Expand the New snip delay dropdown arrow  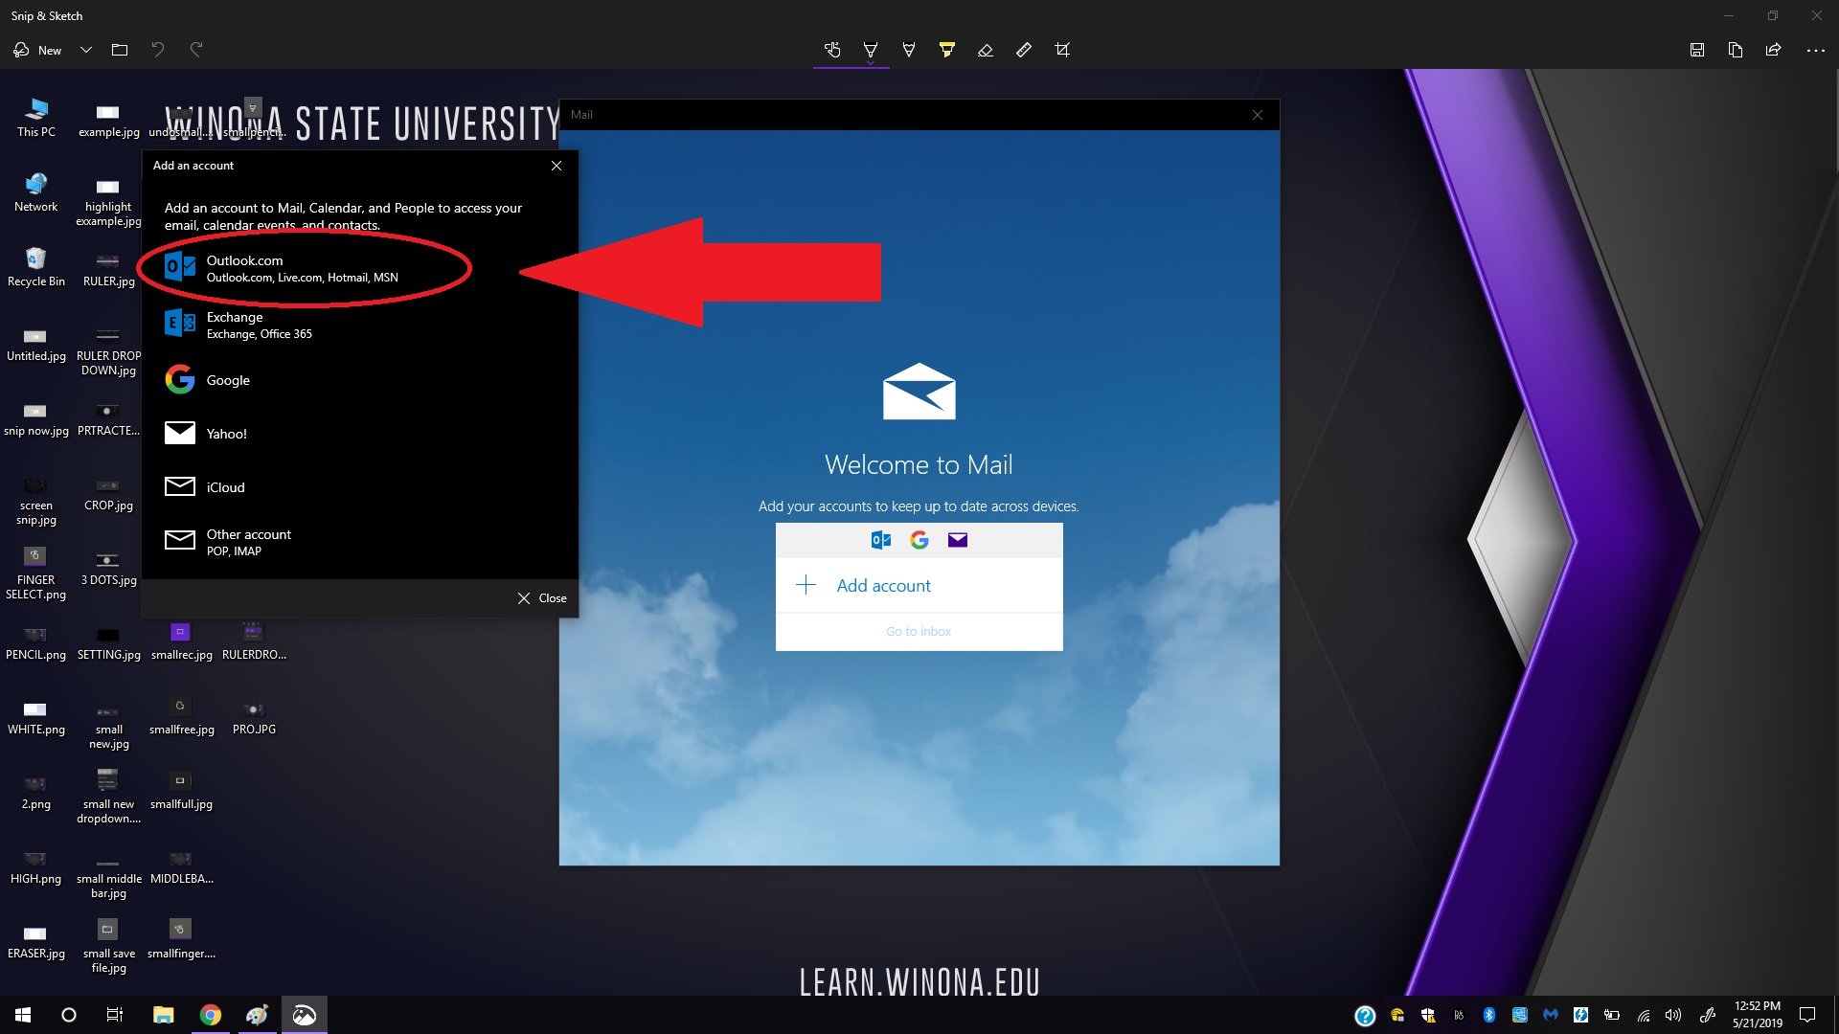[86, 50]
